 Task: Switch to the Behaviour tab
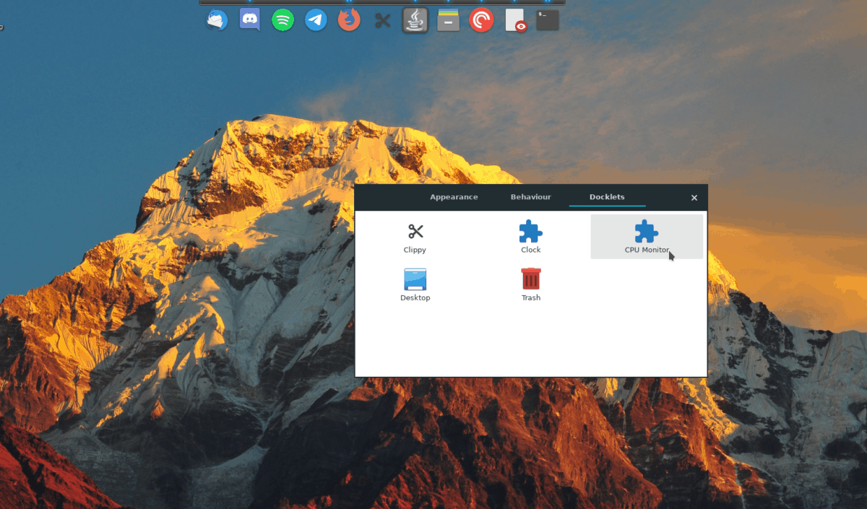[x=530, y=196]
